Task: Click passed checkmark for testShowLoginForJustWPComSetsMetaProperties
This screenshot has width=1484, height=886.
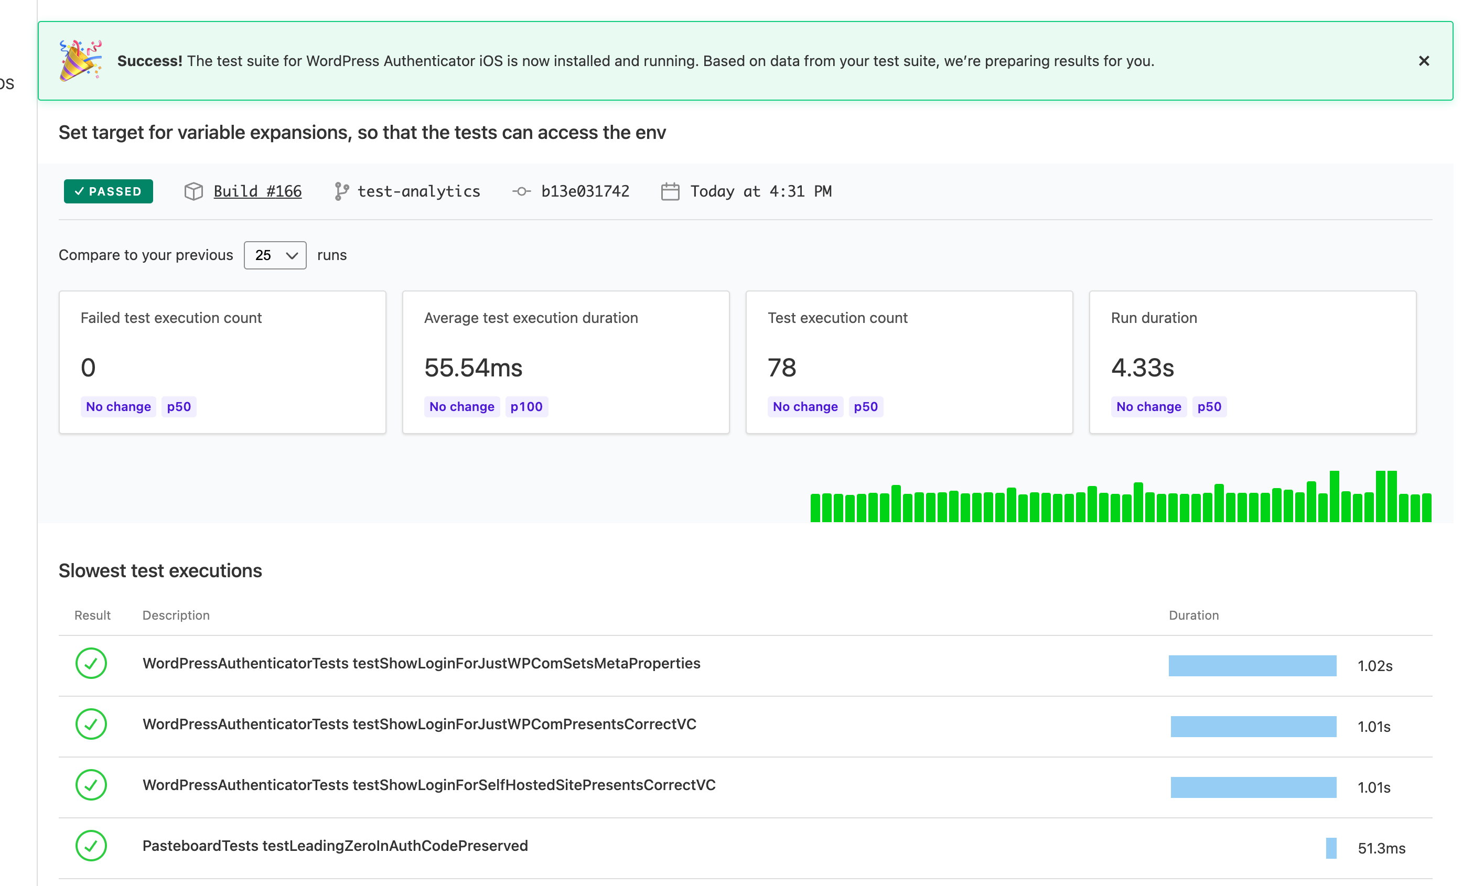Action: [x=91, y=663]
